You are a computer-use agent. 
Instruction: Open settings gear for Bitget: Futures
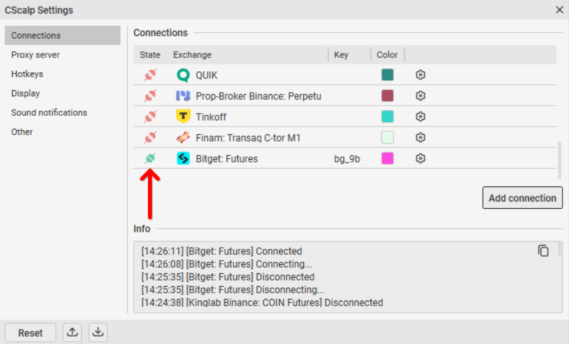click(x=421, y=159)
